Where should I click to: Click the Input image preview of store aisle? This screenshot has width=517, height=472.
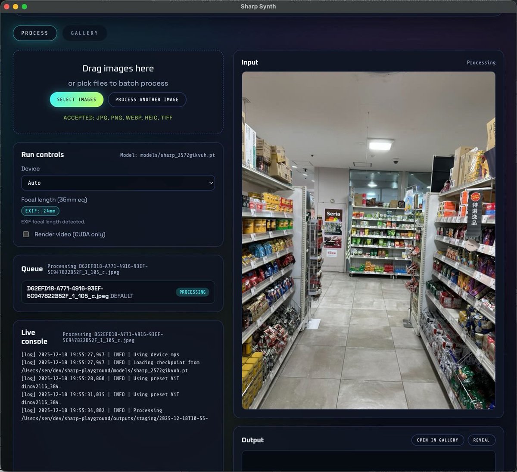tap(368, 240)
